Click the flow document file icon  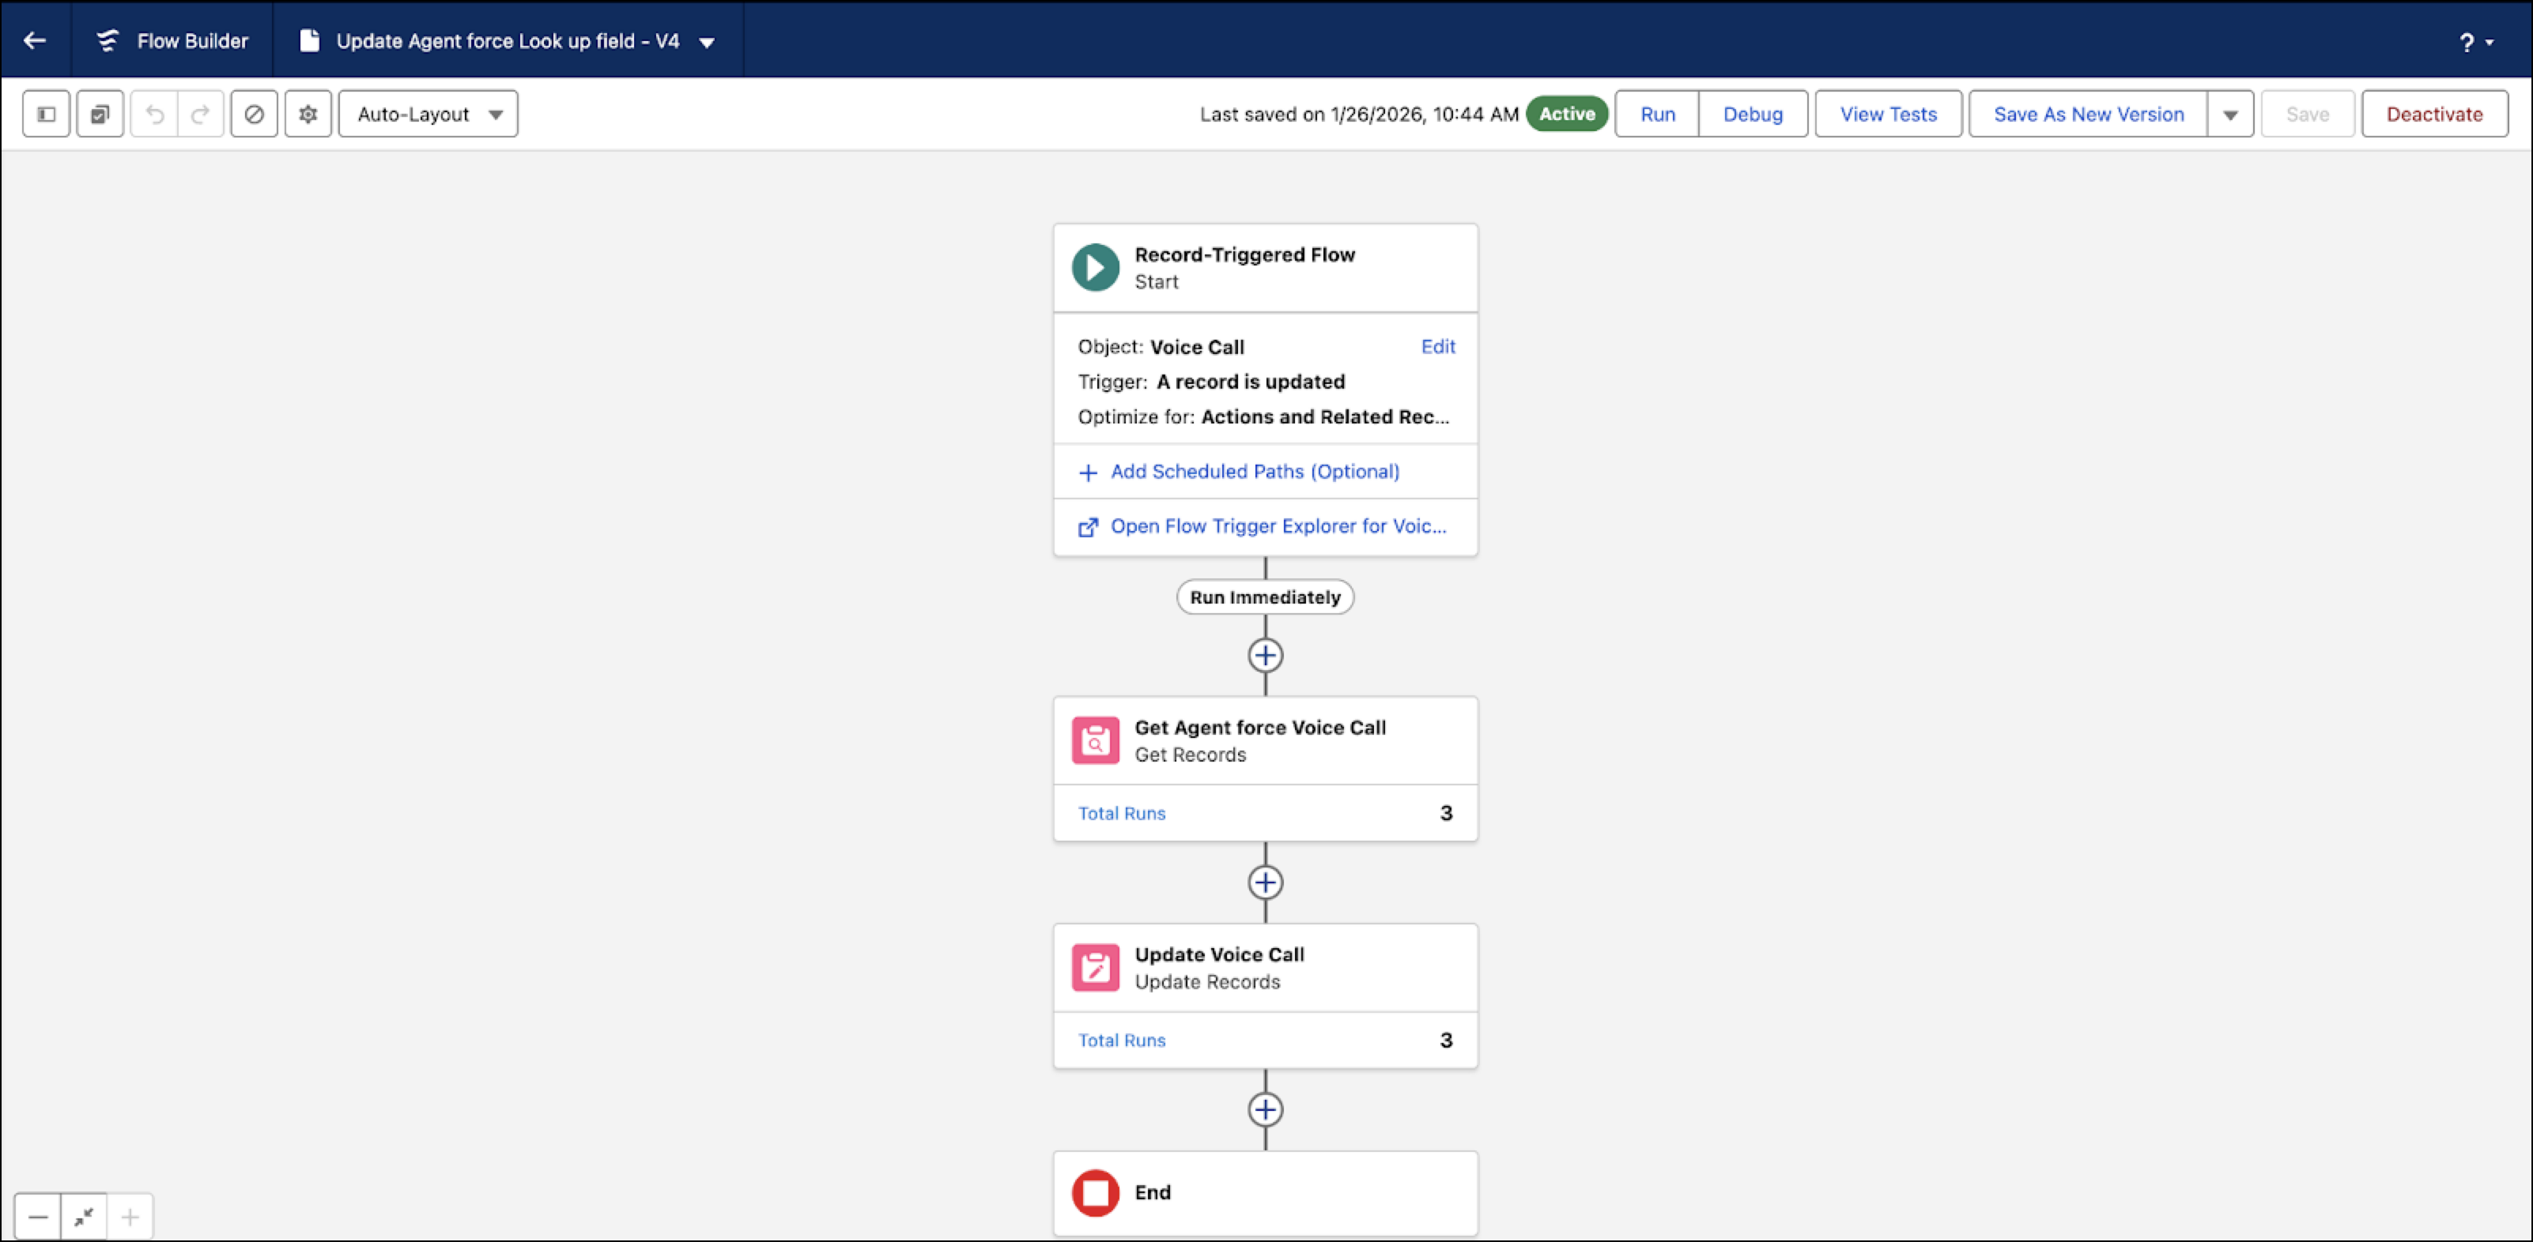[310, 40]
